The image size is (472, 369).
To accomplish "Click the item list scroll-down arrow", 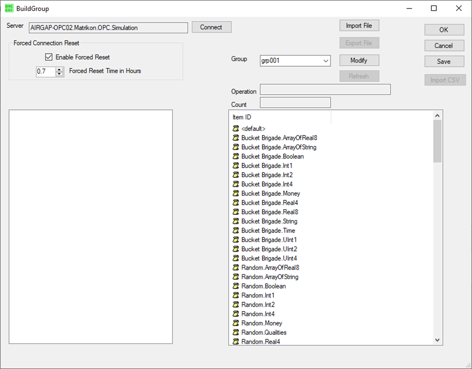I will coord(437,340).
